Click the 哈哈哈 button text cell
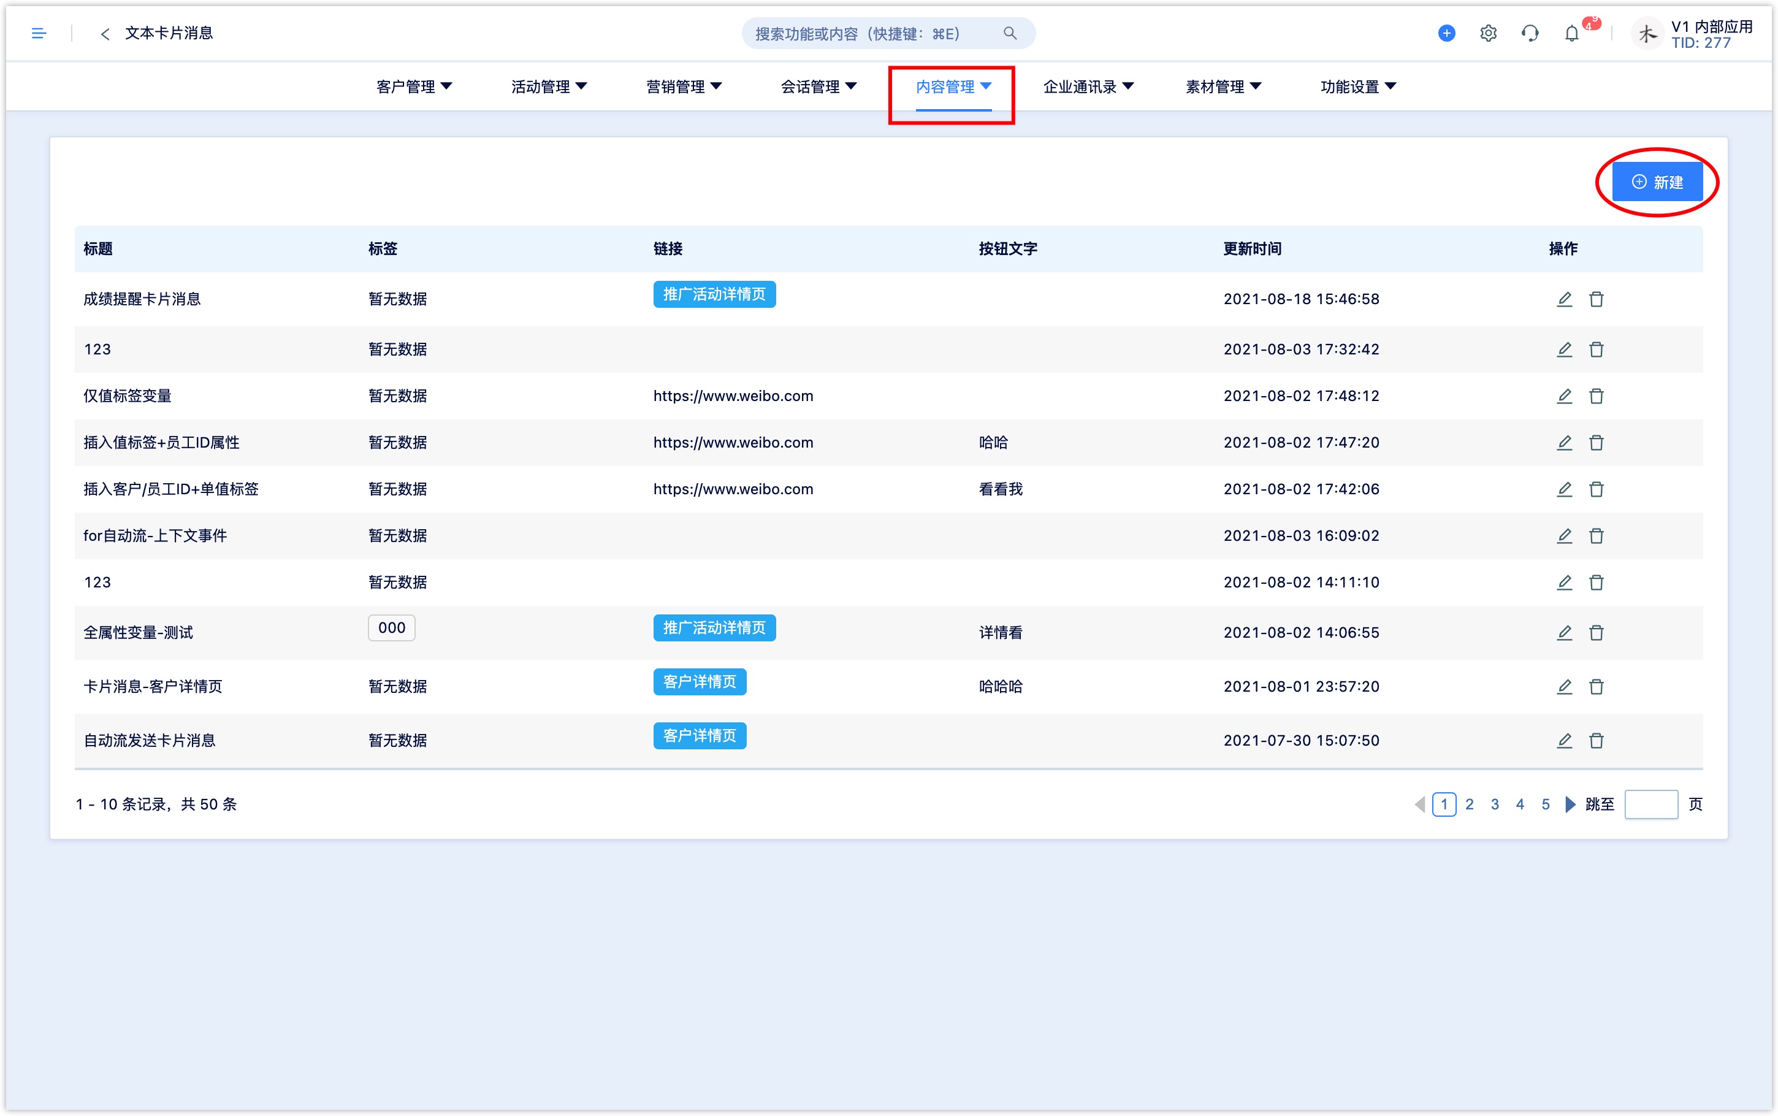The width and height of the screenshot is (1778, 1116). click(x=1001, y=686)
